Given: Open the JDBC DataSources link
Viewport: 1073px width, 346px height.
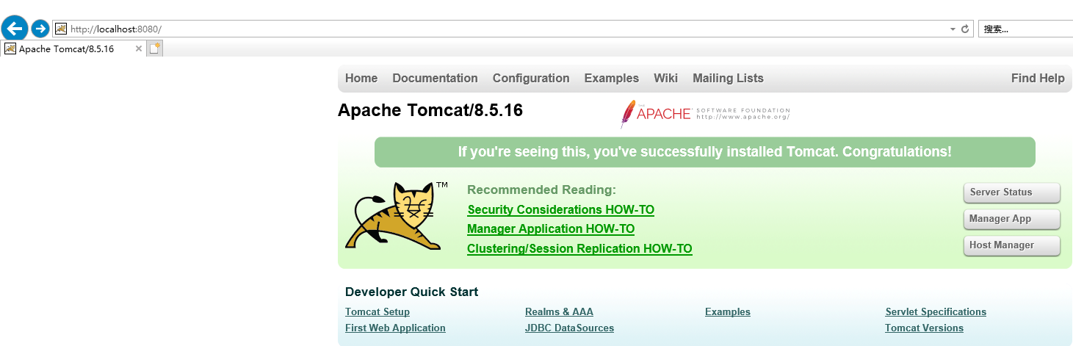Looking at the screenshot, I should [x=569, y=328].
